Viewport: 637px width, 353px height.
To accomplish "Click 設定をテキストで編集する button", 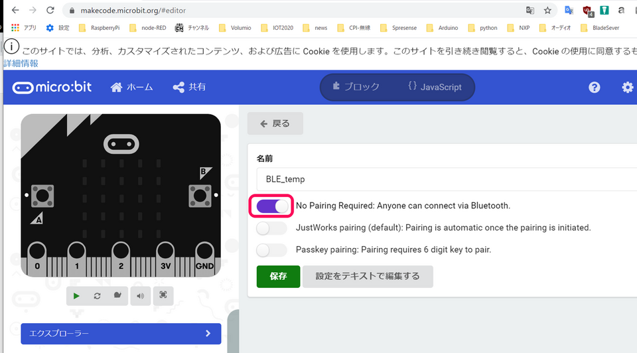I will tap(368, 277).
